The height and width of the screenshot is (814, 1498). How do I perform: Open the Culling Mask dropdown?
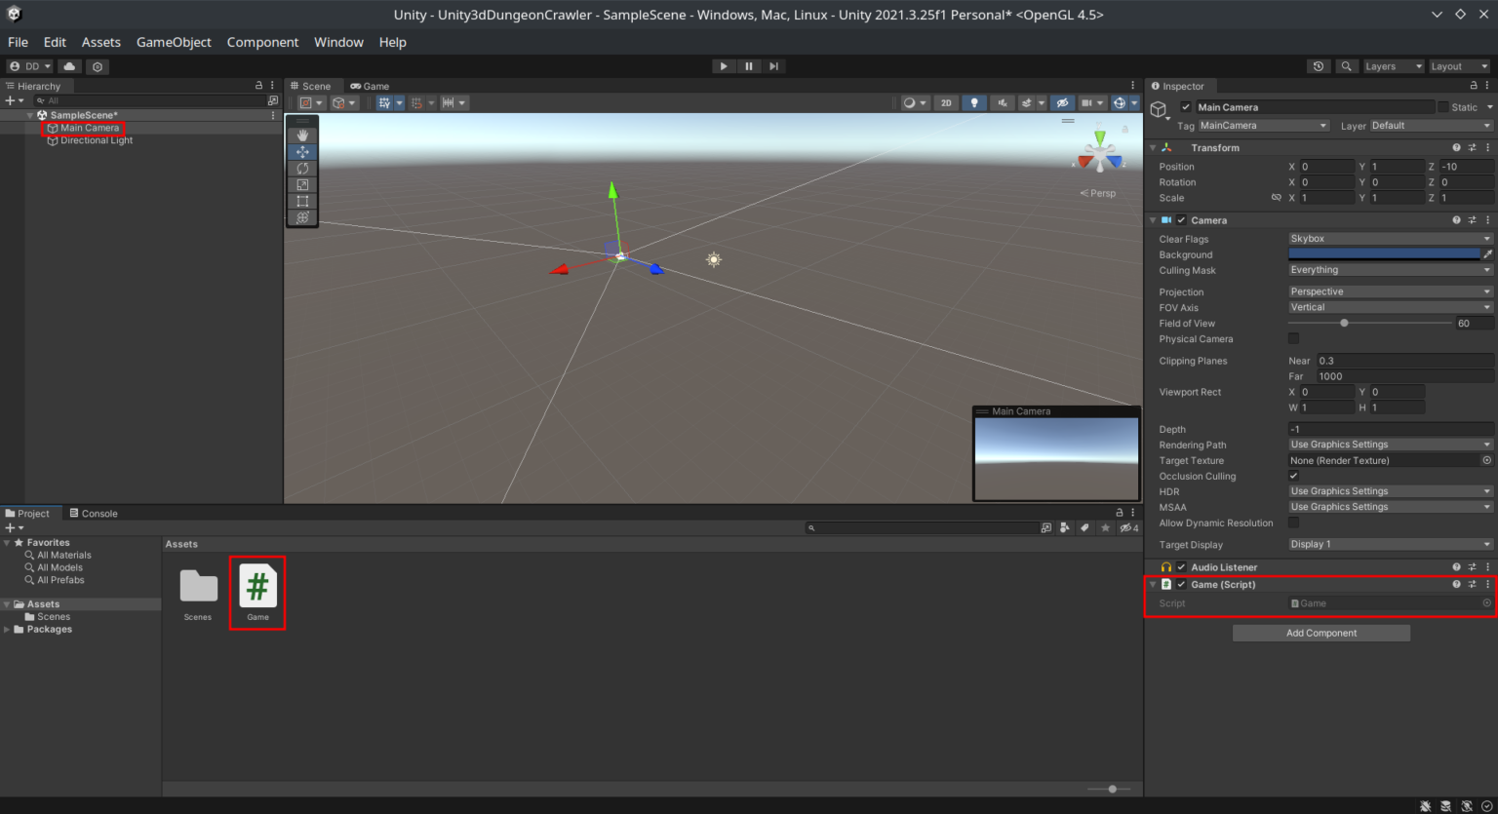1389,270
